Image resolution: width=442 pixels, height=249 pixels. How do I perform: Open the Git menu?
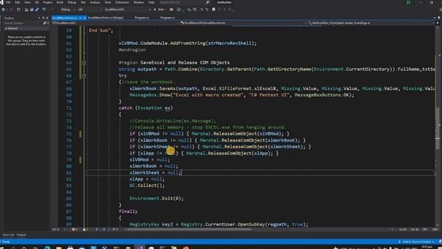[x=37, y=2]
